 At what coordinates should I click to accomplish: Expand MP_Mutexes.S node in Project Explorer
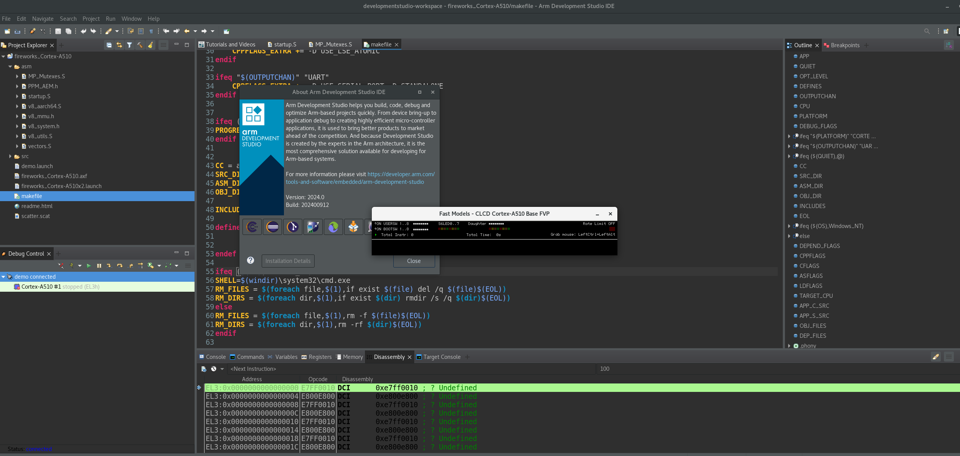coord(17,76)
